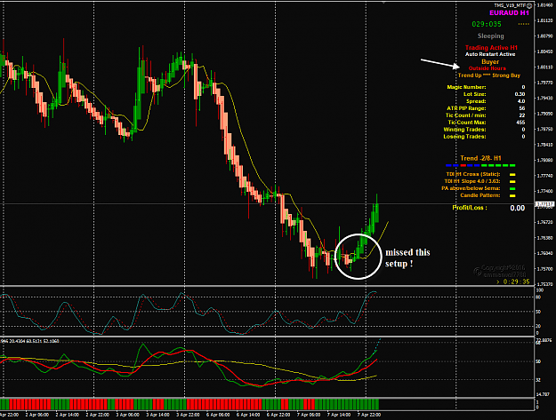Click the TMS_V19_MTF expert name label
556x420 pixels.
pos(511,5)
